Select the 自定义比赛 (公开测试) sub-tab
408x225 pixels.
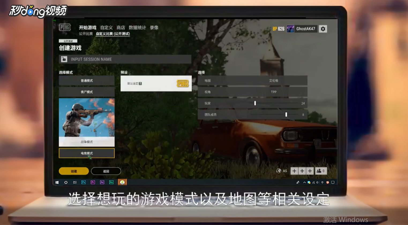tap(113, 34)
